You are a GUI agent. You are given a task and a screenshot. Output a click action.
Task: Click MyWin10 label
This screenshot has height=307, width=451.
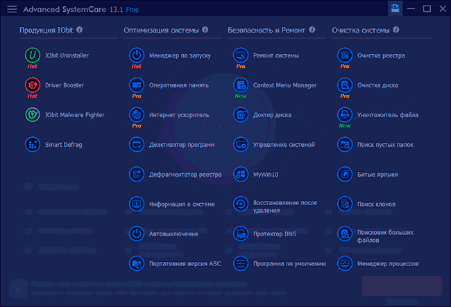pos(266,175)
